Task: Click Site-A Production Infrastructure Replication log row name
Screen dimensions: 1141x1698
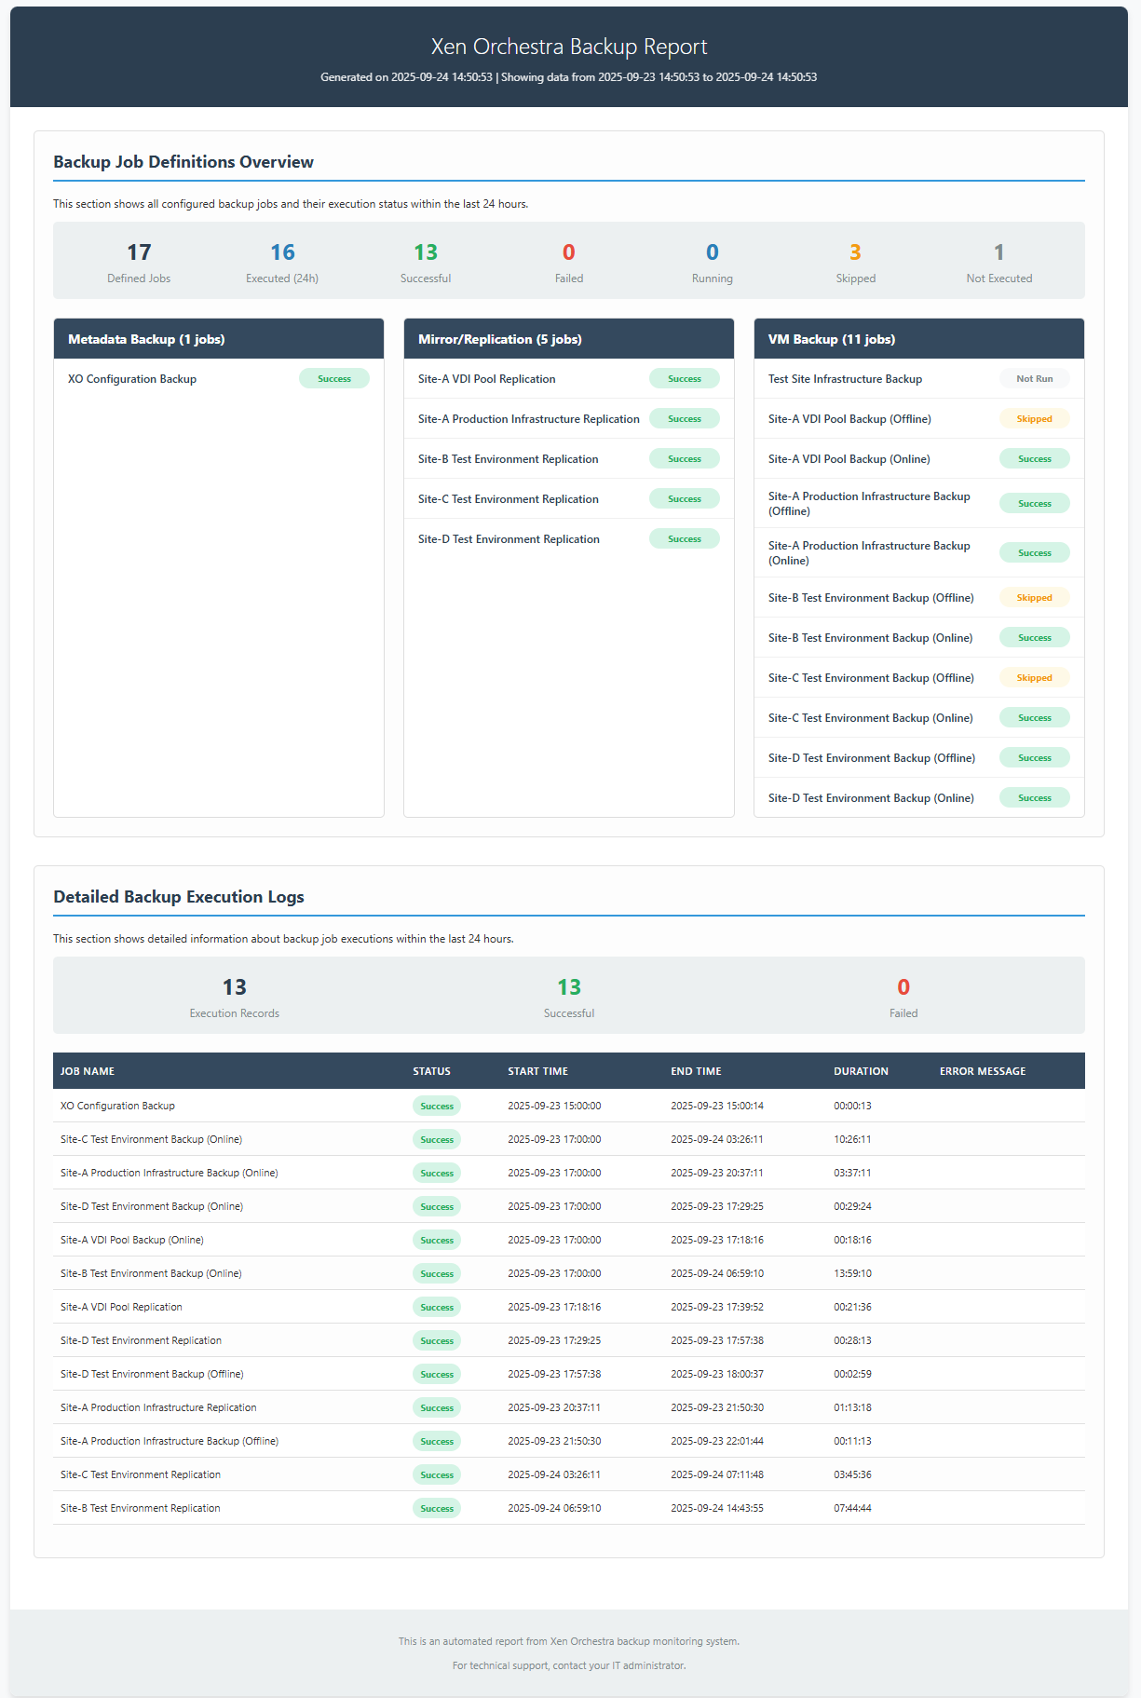Action: coord(158,1407)
